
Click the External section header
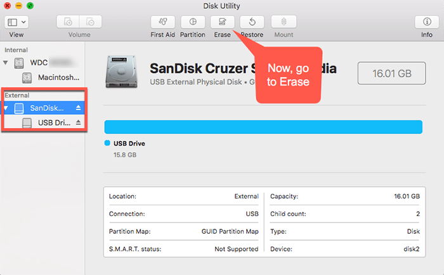click(x=17, y=95)
